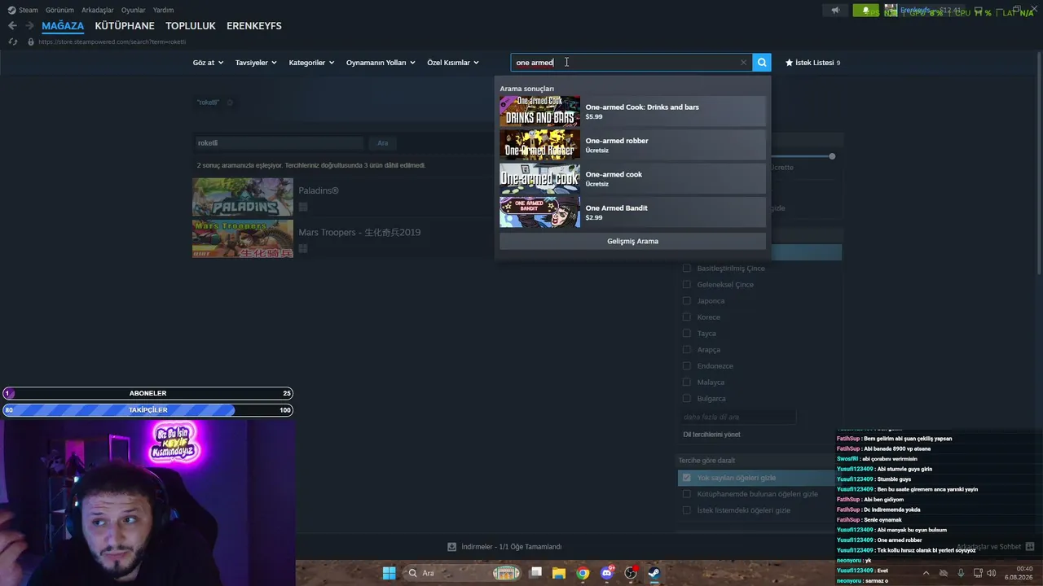Check the Geleneksel Çince language checkbox
The height and width of the screenshot is (586, 1043).
pyautogui.click(x=687, y=285)
